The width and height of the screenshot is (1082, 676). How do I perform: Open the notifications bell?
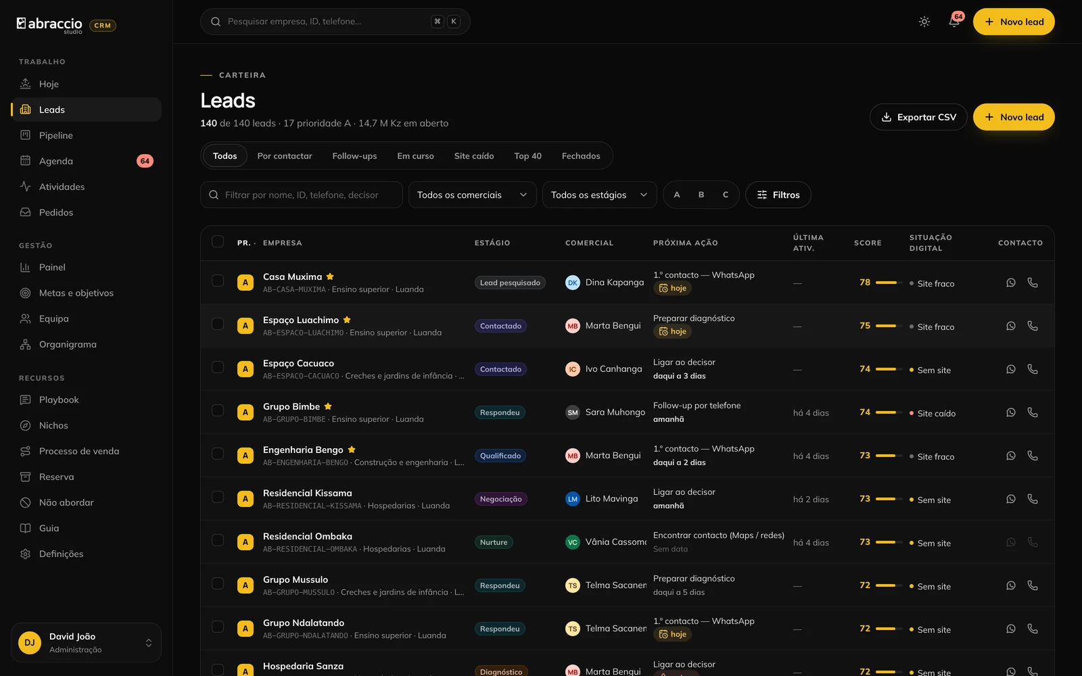pos(954,22)
